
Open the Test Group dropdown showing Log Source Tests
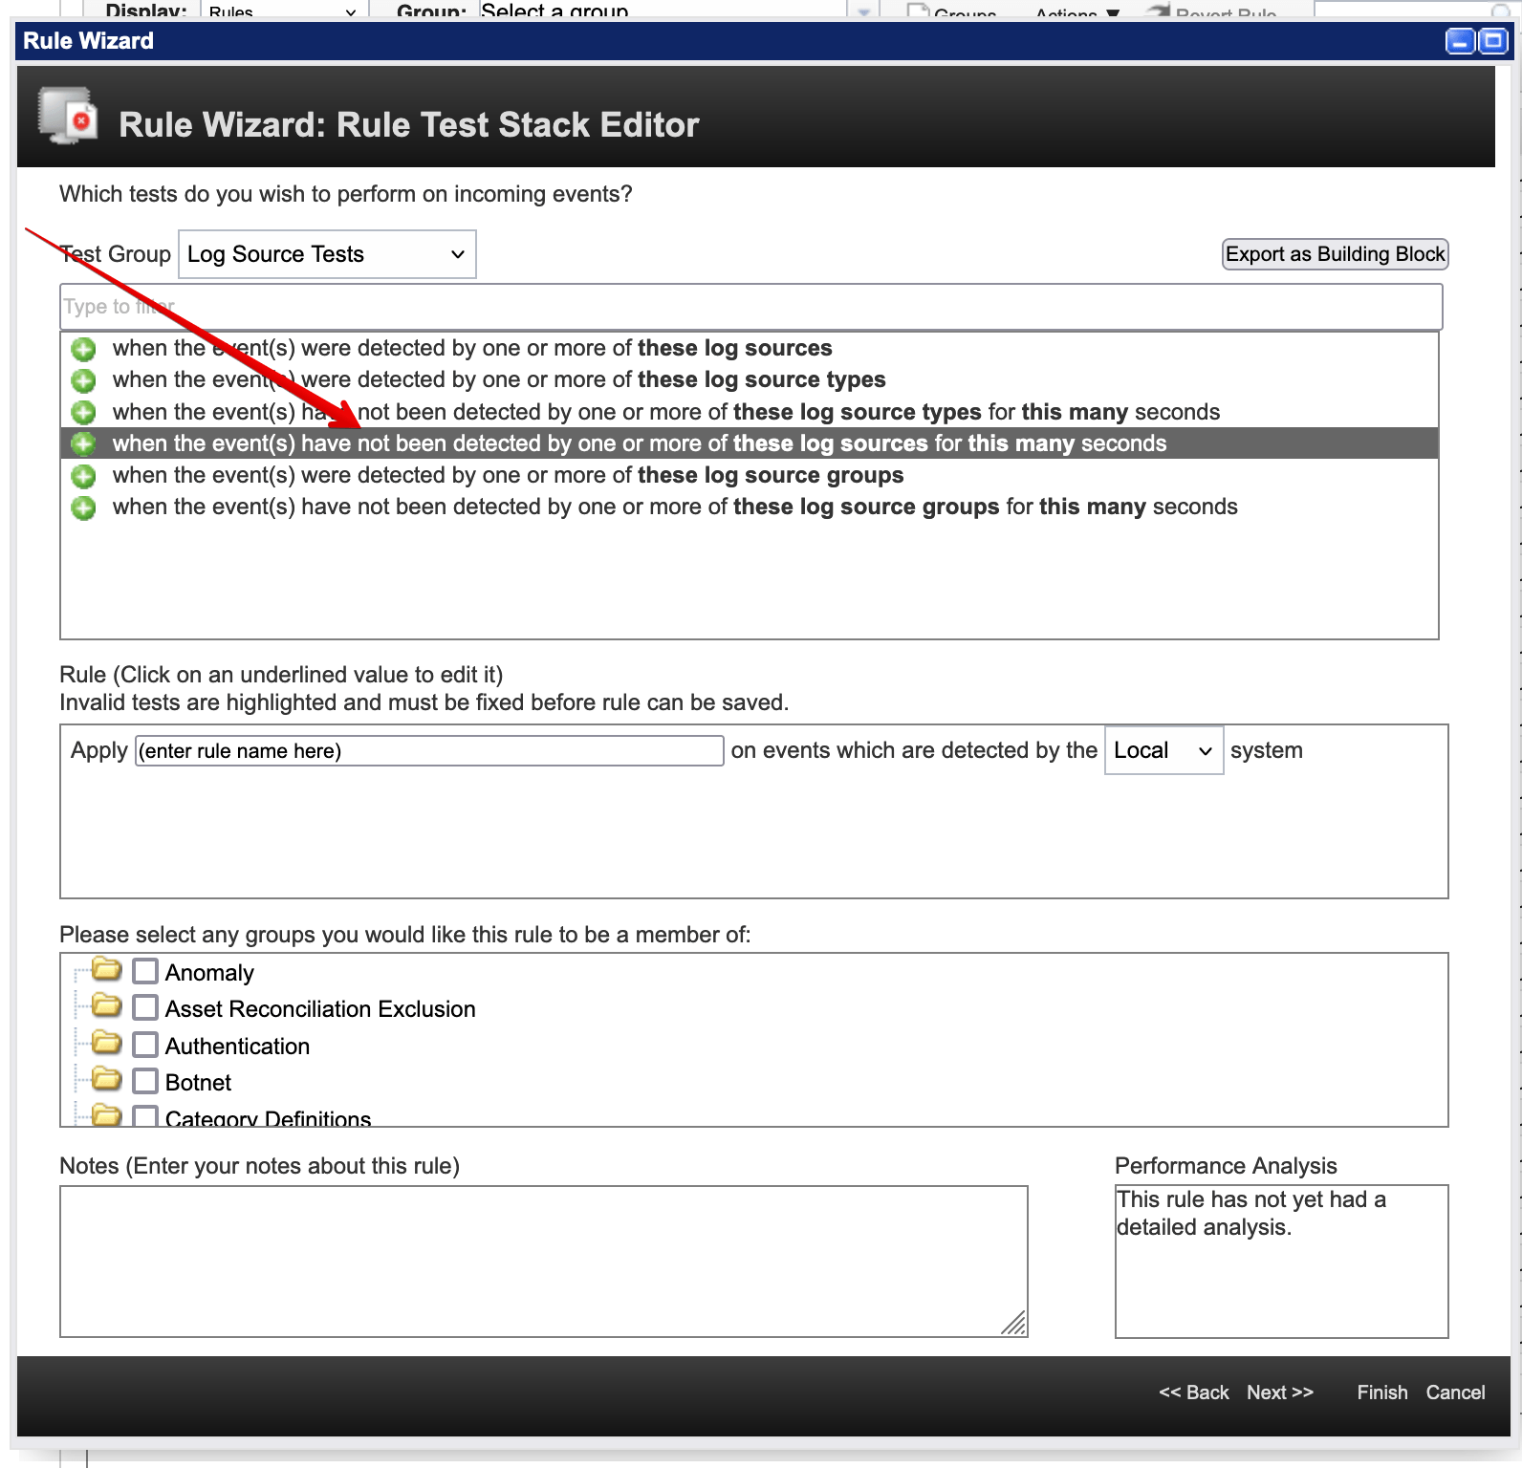coord(327,254)
